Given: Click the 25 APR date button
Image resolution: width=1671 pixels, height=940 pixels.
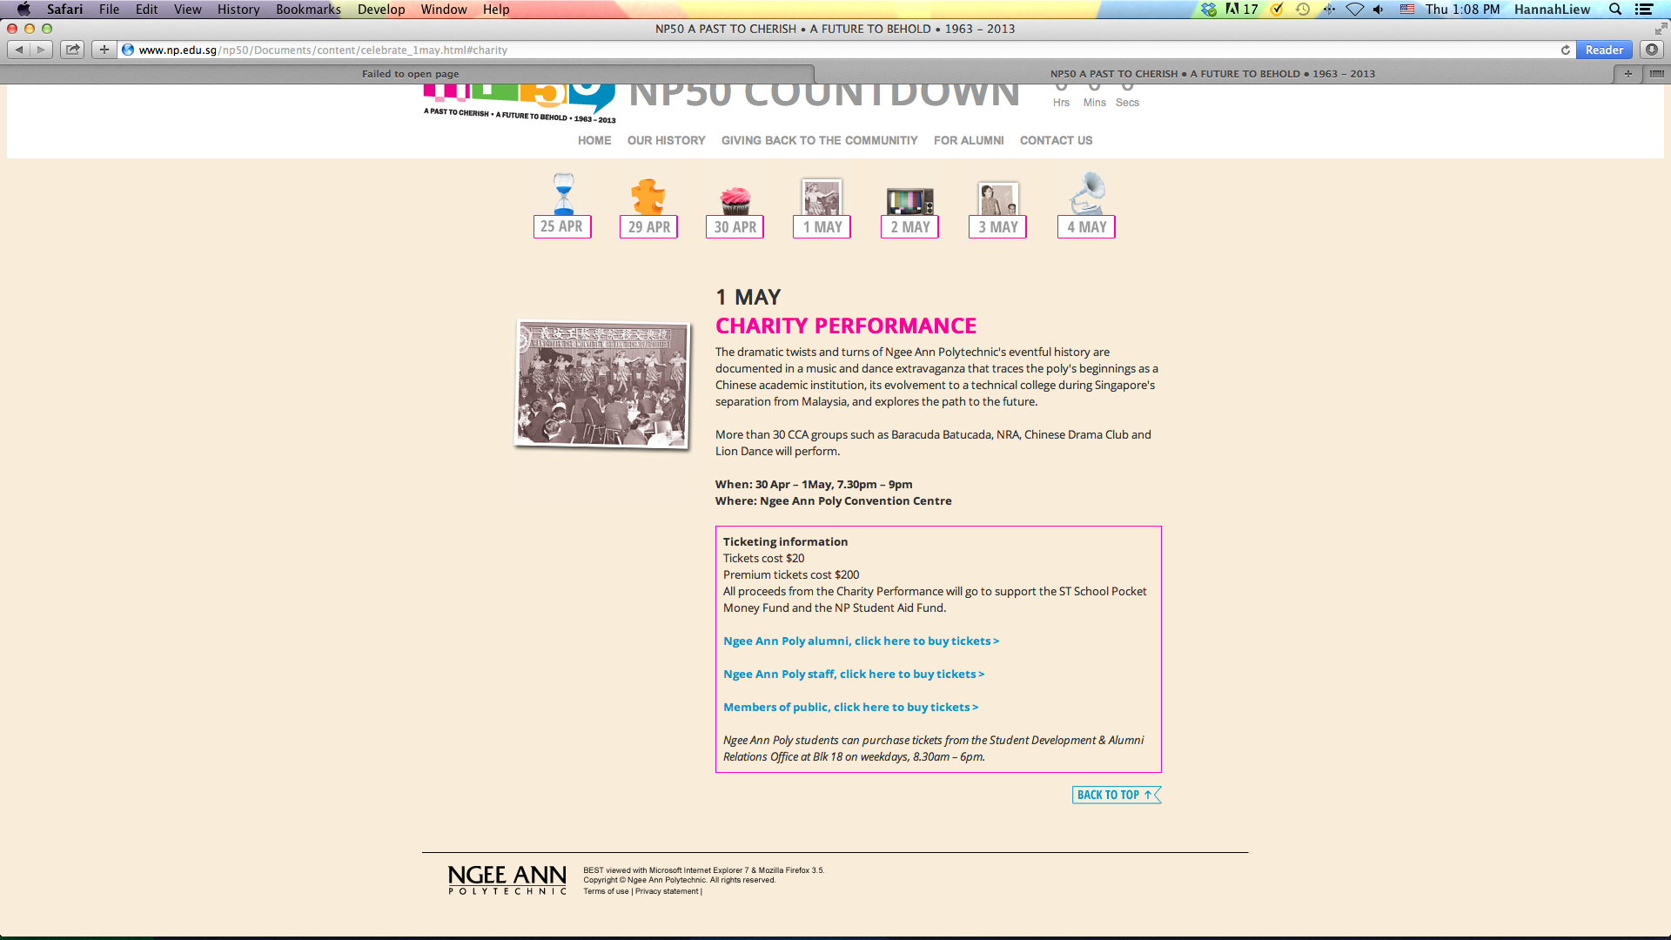Looking at the screenshot, I should click(562, 226).
